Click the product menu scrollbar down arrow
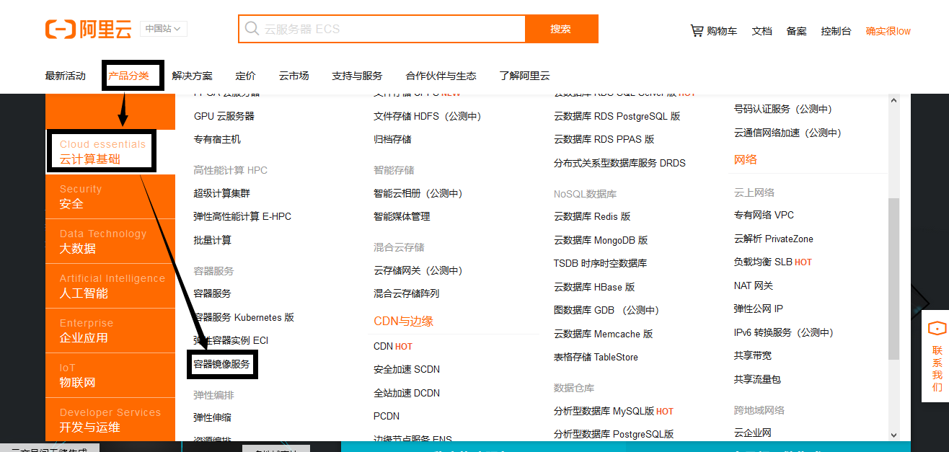This screenshot has height=452, width=949. pyautogui.click(x=894, y=435)
